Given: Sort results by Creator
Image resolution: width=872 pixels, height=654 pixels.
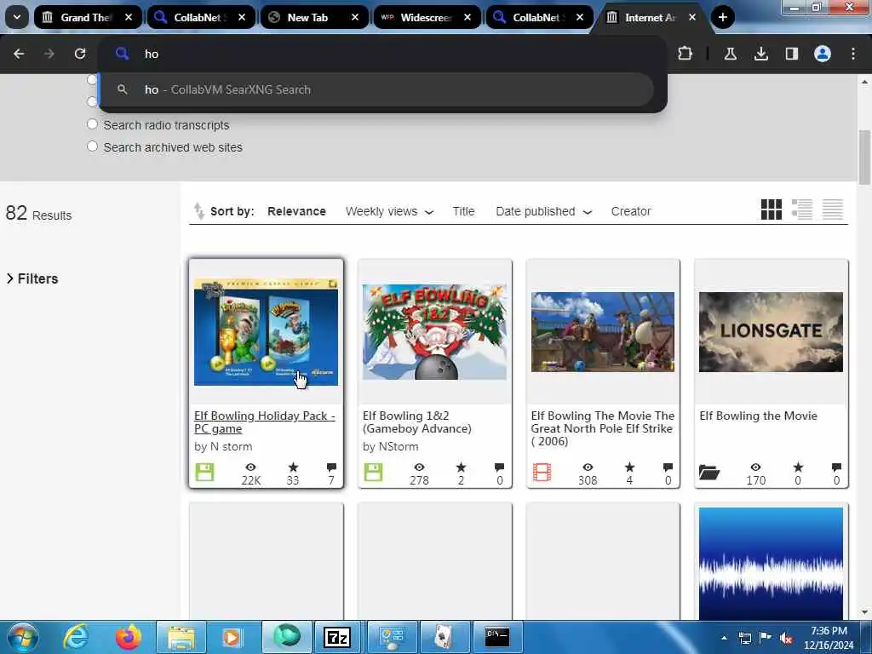Looking at the screenshot, I should (x=631, y=211).
